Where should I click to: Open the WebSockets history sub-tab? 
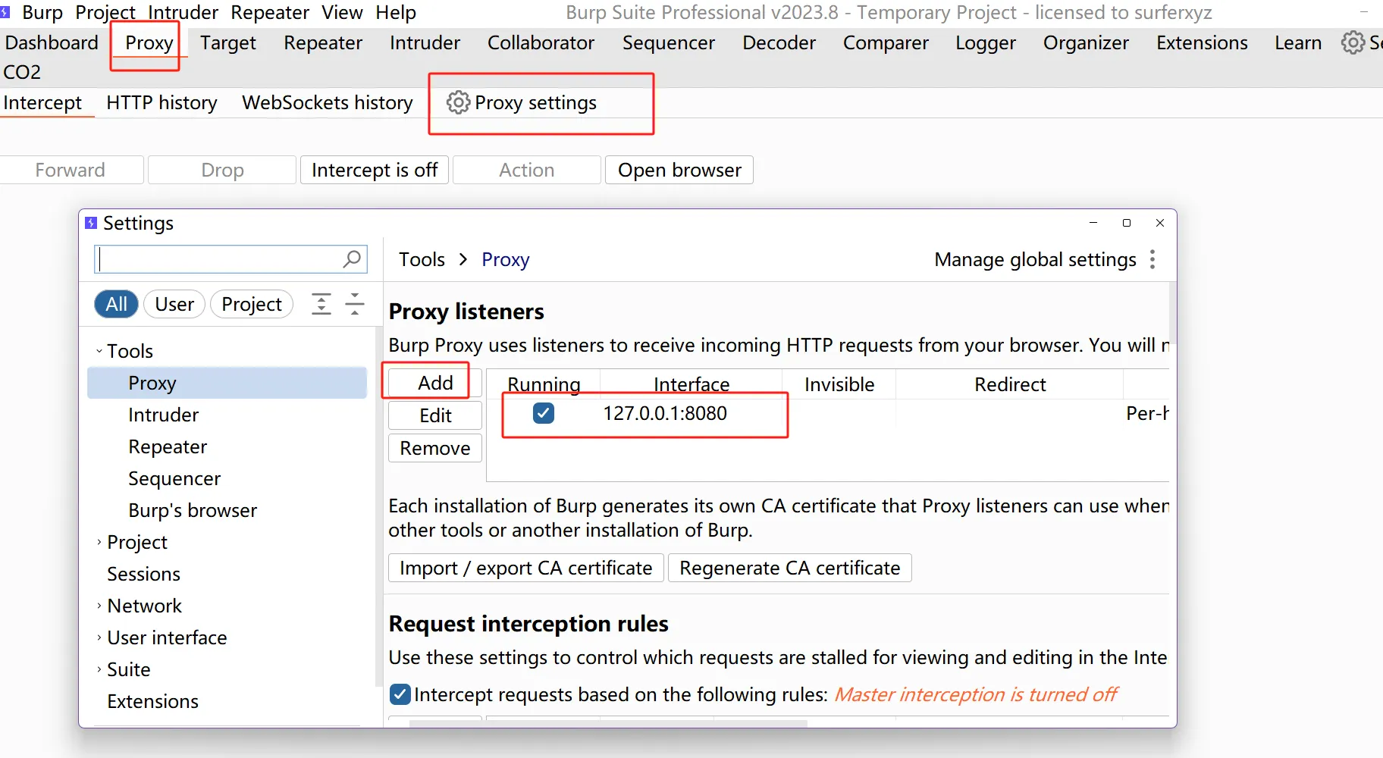coord(328,102)
